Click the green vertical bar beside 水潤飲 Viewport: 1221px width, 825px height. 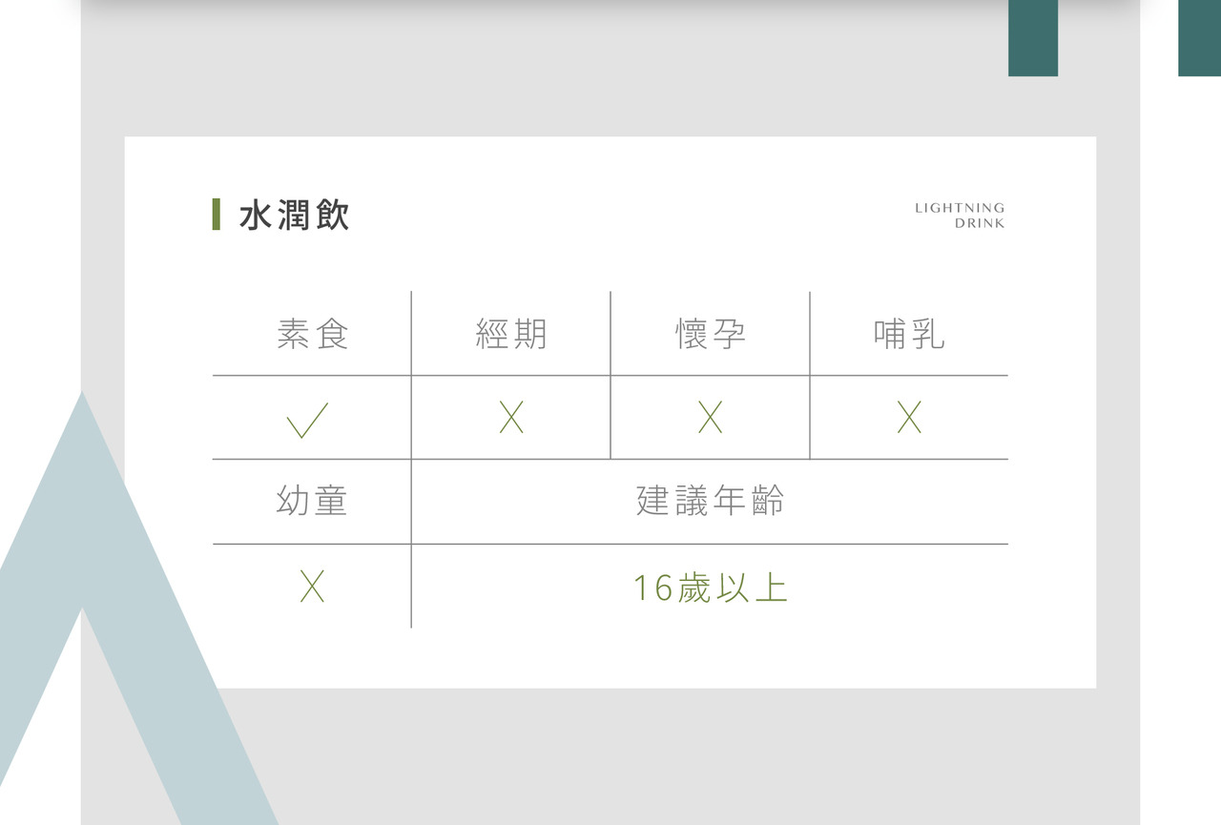(x=217, y=215)
